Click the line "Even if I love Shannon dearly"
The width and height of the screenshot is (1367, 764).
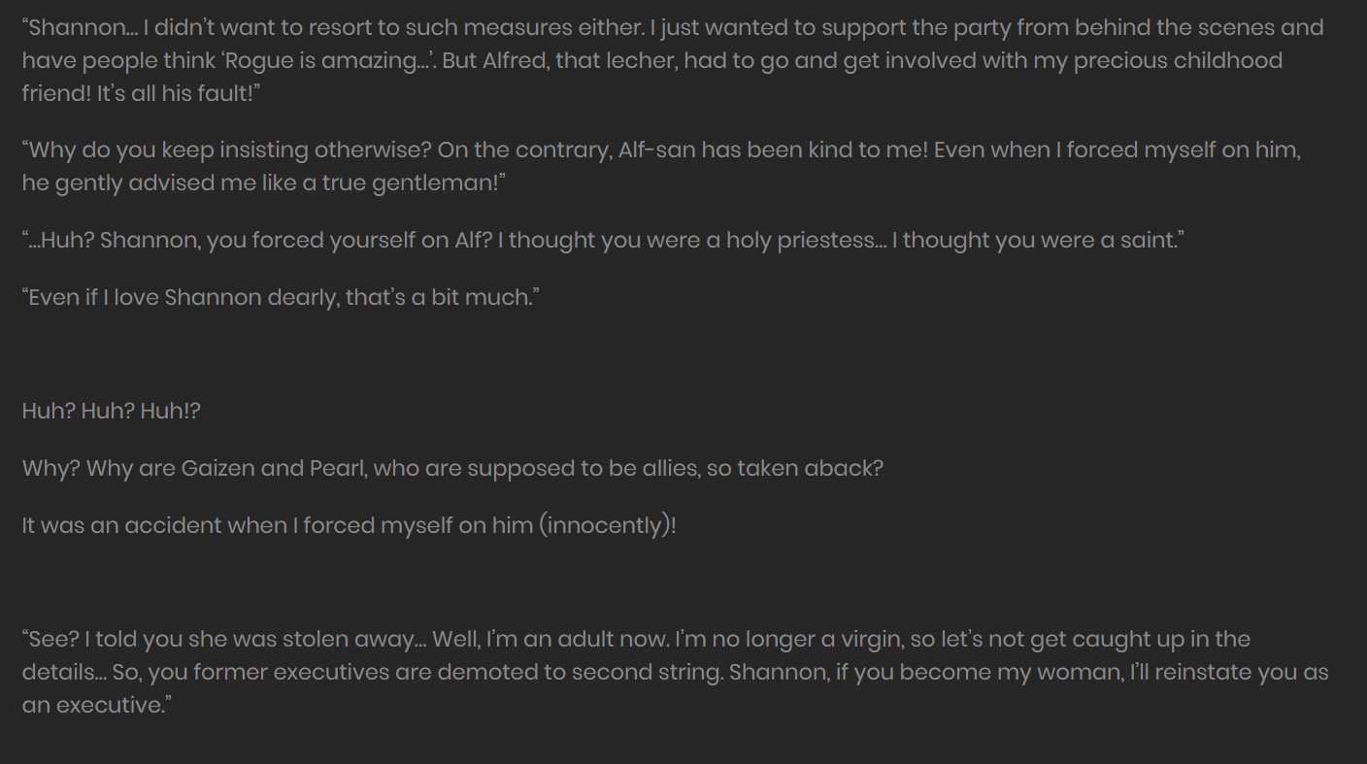pyautogui.click(x=281, y=297)
